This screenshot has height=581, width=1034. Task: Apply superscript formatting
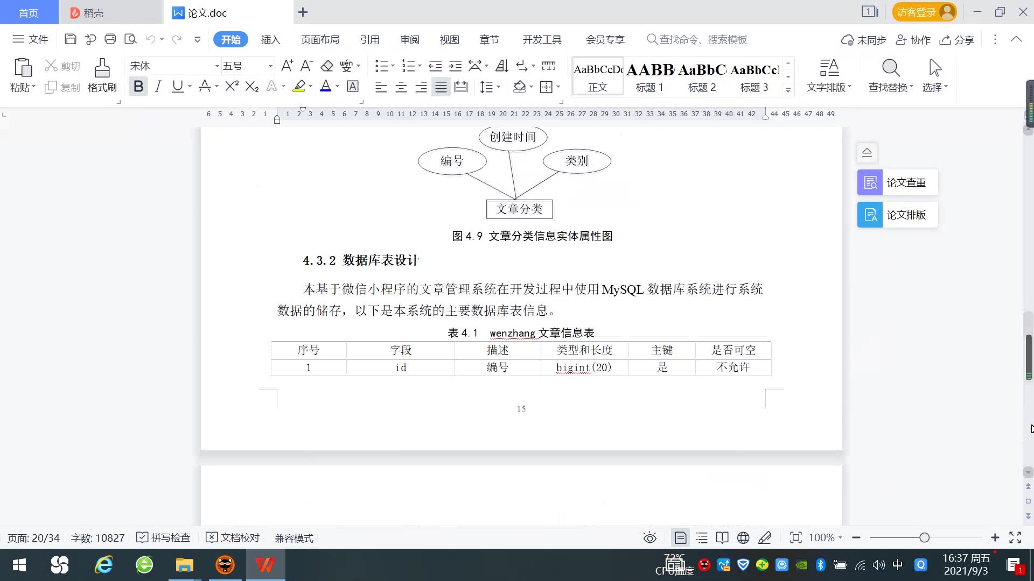232,87
